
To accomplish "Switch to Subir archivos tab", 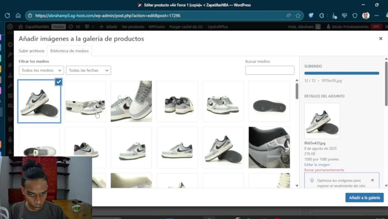I will point(32,51).
